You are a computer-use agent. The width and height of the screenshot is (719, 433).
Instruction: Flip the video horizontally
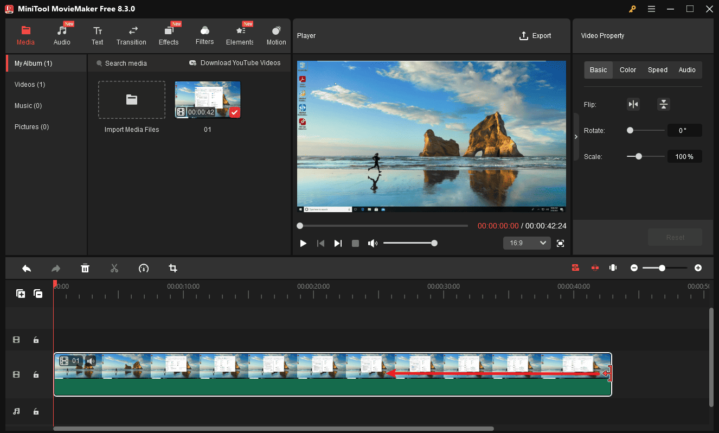[x=633, y=104]
